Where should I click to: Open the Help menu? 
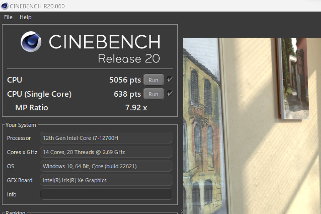click(25, 17)
